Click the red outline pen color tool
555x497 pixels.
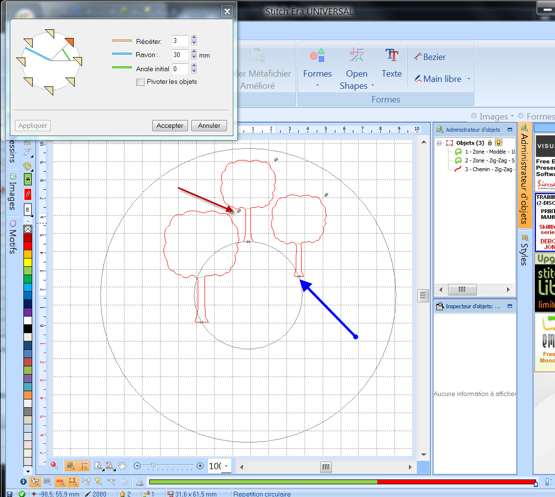click(28, 194)
